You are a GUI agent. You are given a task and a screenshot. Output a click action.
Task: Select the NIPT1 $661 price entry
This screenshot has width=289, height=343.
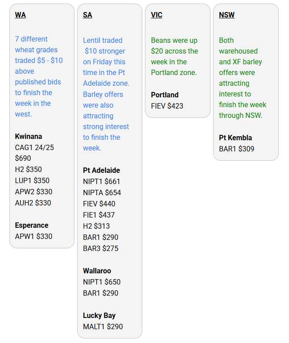pyautogui.click(x=102, y=181)
